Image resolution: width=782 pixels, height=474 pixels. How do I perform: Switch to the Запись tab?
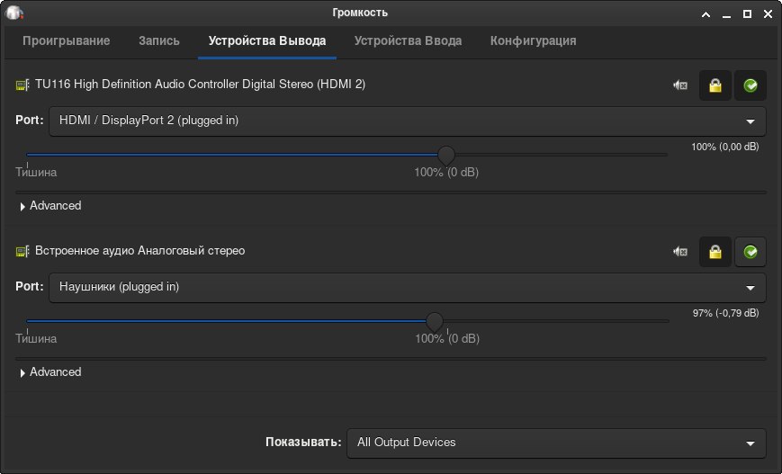(159, 40)
